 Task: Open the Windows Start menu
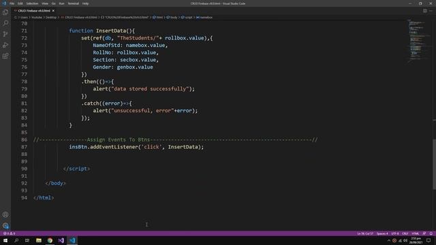(x=5, y=240)
